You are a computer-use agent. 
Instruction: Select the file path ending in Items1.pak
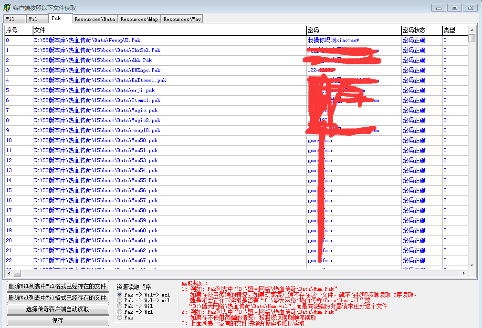(97, 101)
